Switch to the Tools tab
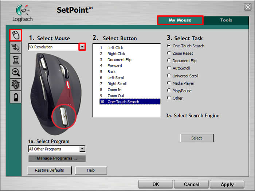 pyautogui.click(x=226, y=20)
